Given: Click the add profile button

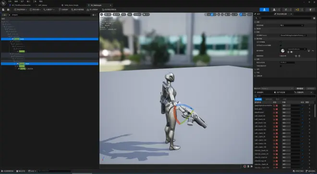Looking at the screenshot, I should pyautogui.click(x=300, y=89).
